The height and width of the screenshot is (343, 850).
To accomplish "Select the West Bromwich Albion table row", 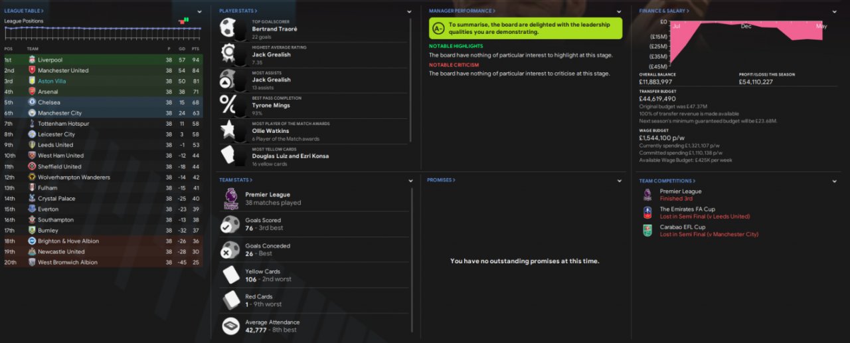I will (102, 262).
